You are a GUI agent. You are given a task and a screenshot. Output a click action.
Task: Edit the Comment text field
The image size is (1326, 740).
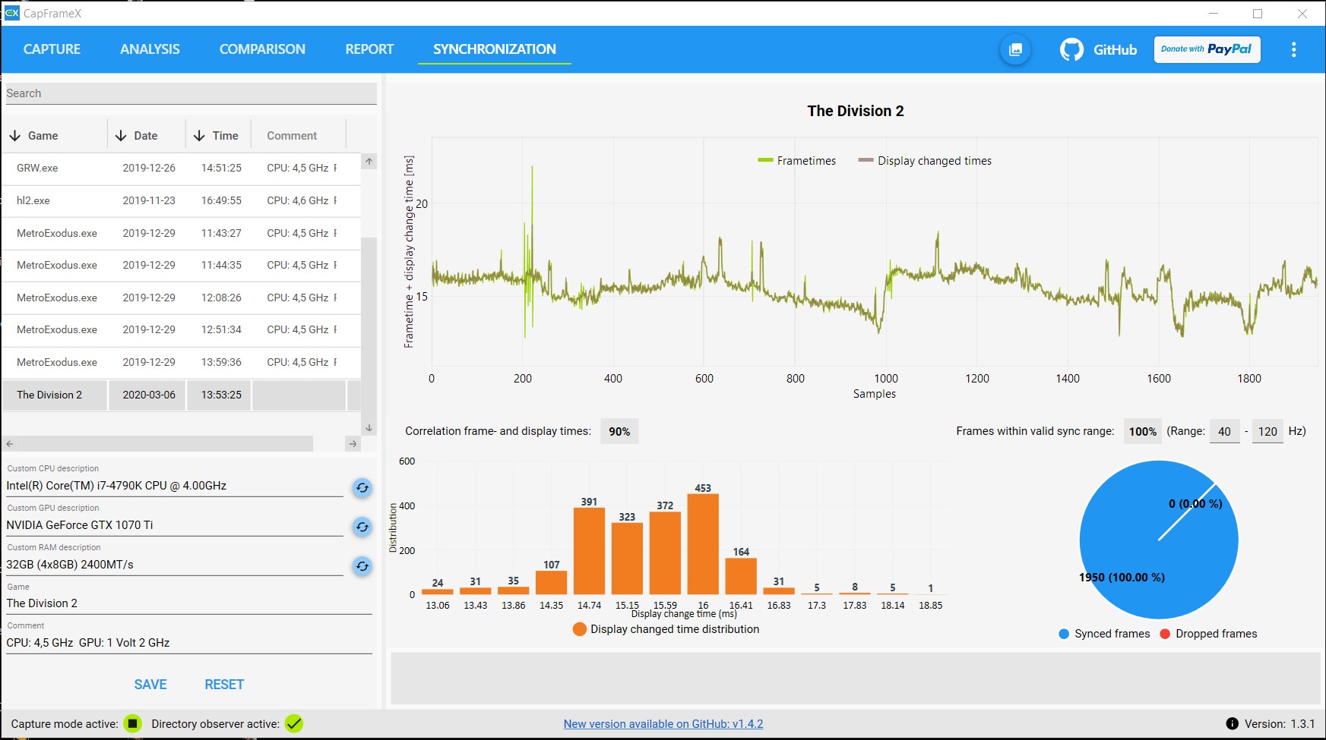[x=189, y=643]
